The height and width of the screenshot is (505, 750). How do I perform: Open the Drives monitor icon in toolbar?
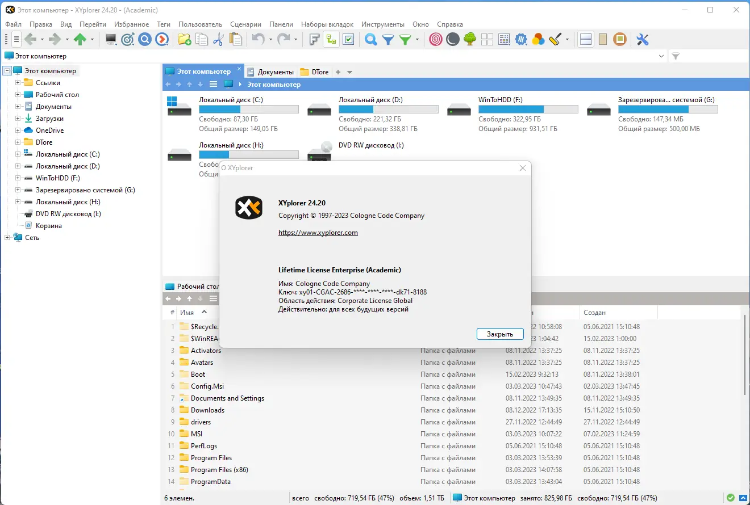(x=111, y=39)
